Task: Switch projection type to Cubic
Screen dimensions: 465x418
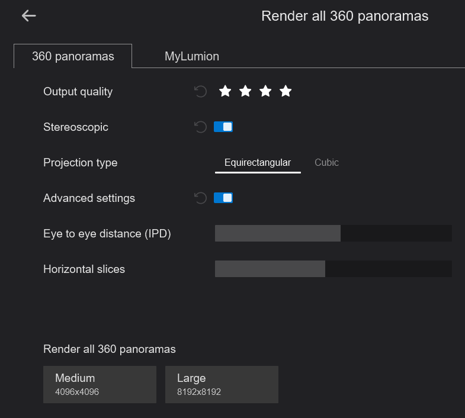Action: (326, 163)
